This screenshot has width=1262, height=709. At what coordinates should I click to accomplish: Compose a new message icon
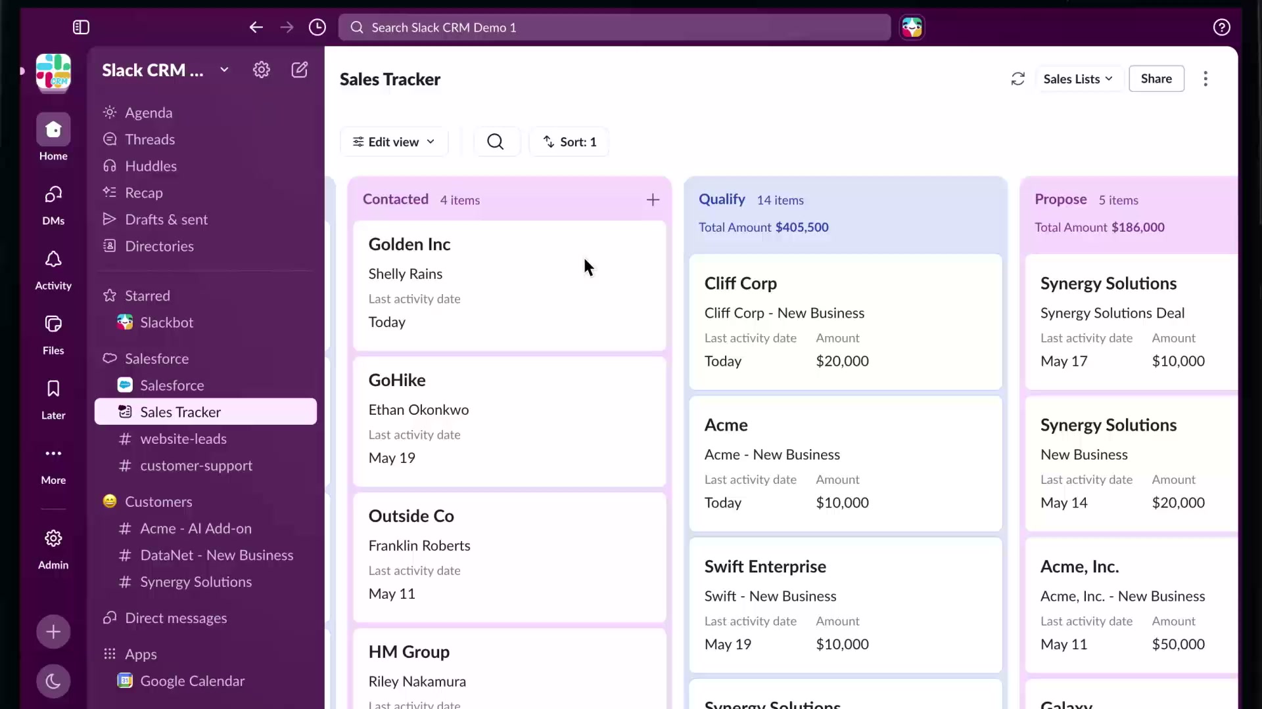click(x=300, y=70)
